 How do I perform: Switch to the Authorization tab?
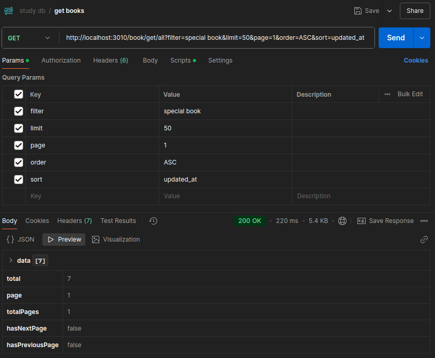tap(61, 61)
